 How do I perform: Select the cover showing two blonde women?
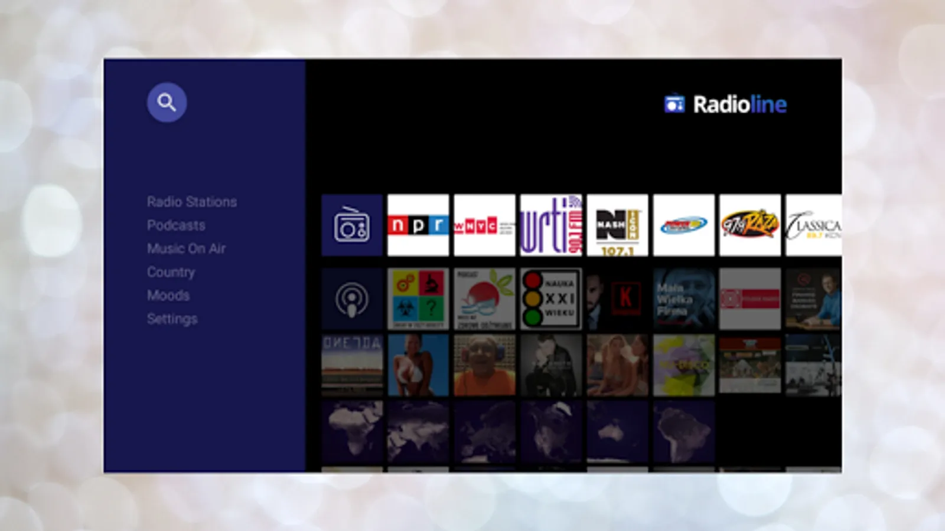617,365
